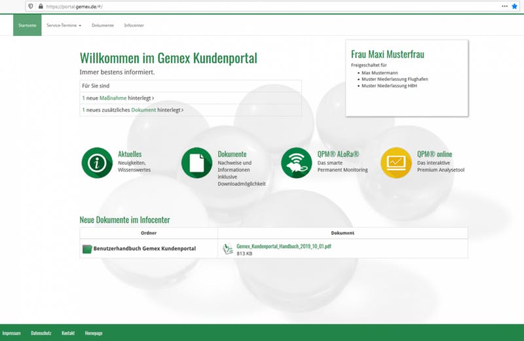Viewport: 524px width, 341px height.
Task: Click the QPM ALoRa heading
Action: (338, 154)
